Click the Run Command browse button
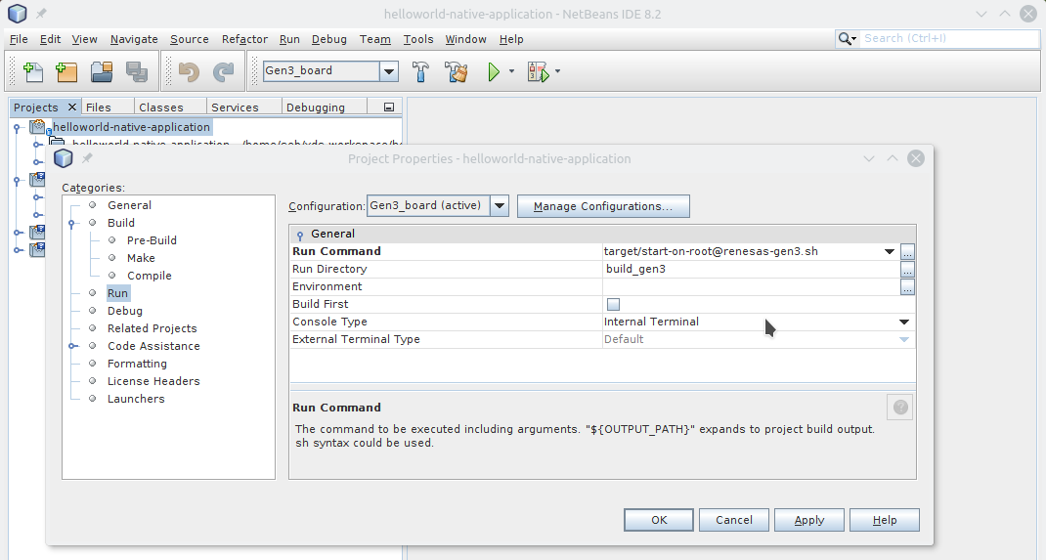 pyautogui.click(x=907, y=252)
